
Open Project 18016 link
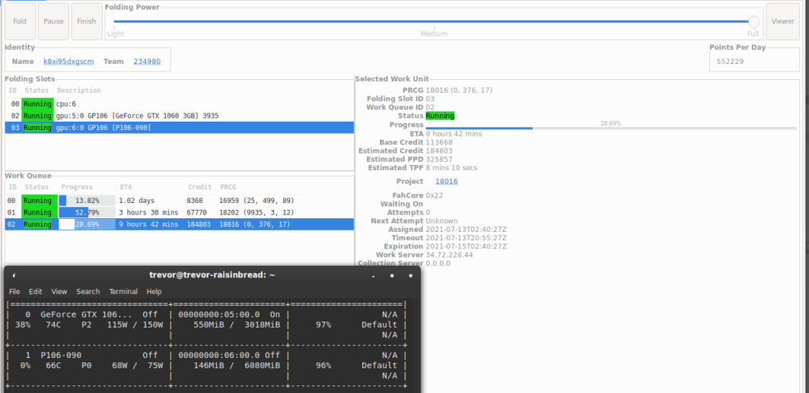coord(446,182)
